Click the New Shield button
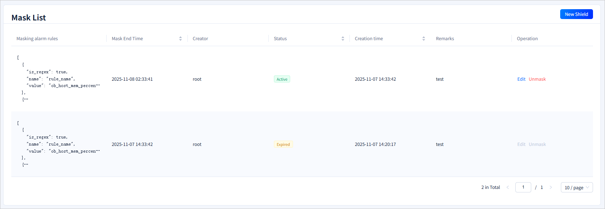Viewport: 605px width, 209px height. tap(576, 14)
